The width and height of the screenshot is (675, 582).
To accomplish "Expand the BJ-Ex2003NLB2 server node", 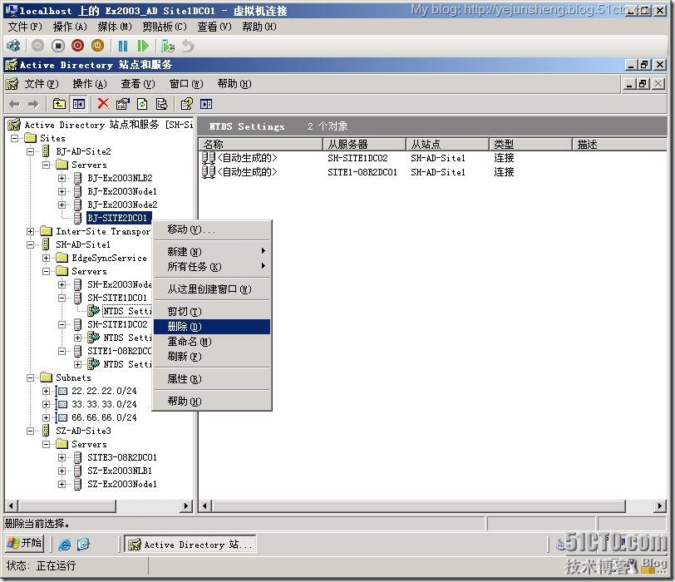I will coord(62,178).
